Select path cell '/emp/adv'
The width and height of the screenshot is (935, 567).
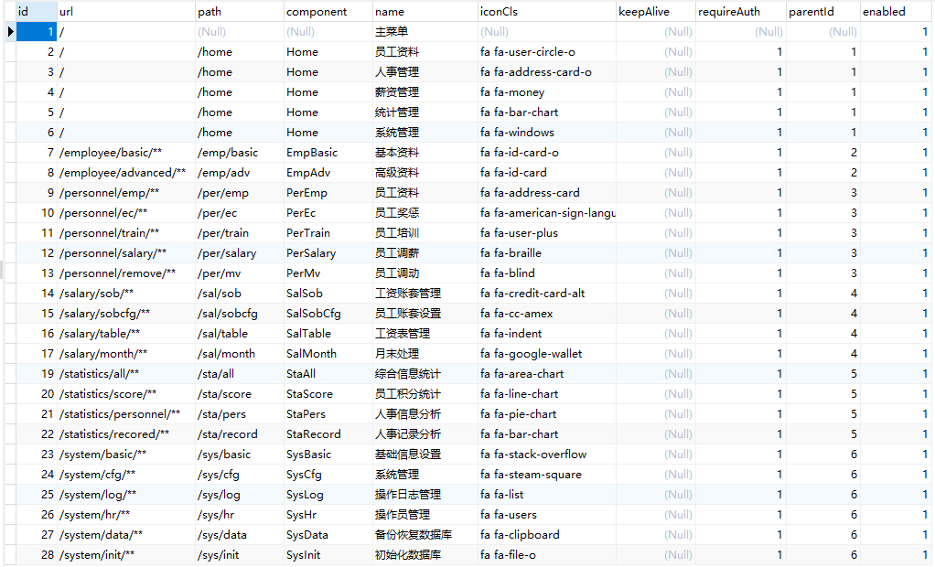coord(239,173)
